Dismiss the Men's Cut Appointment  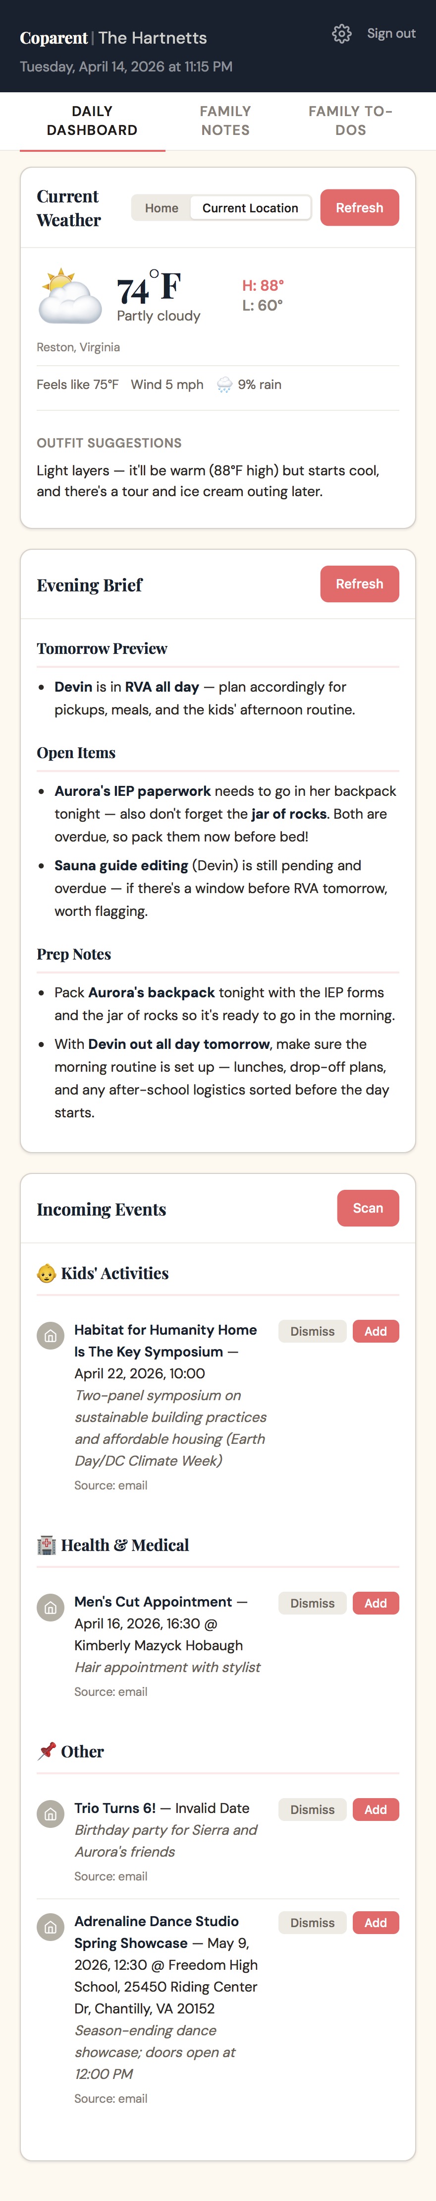click(312, 1603)
